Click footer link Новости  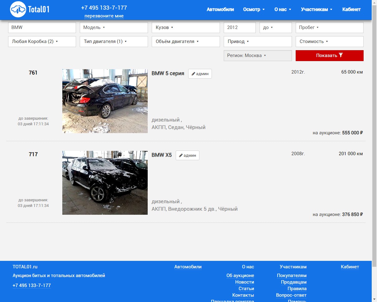point(245,282)
